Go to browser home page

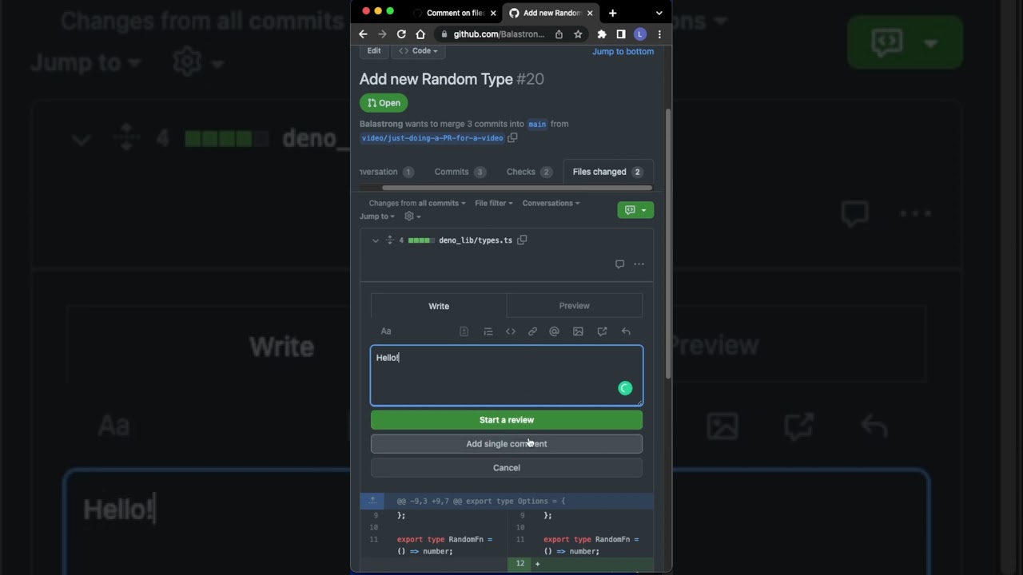(420, 34)
